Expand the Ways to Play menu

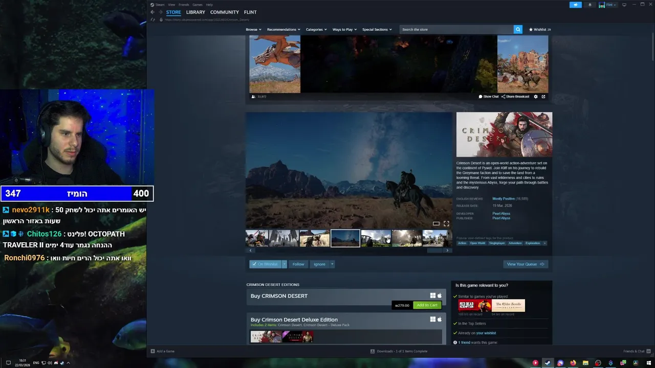coord(344,30)
